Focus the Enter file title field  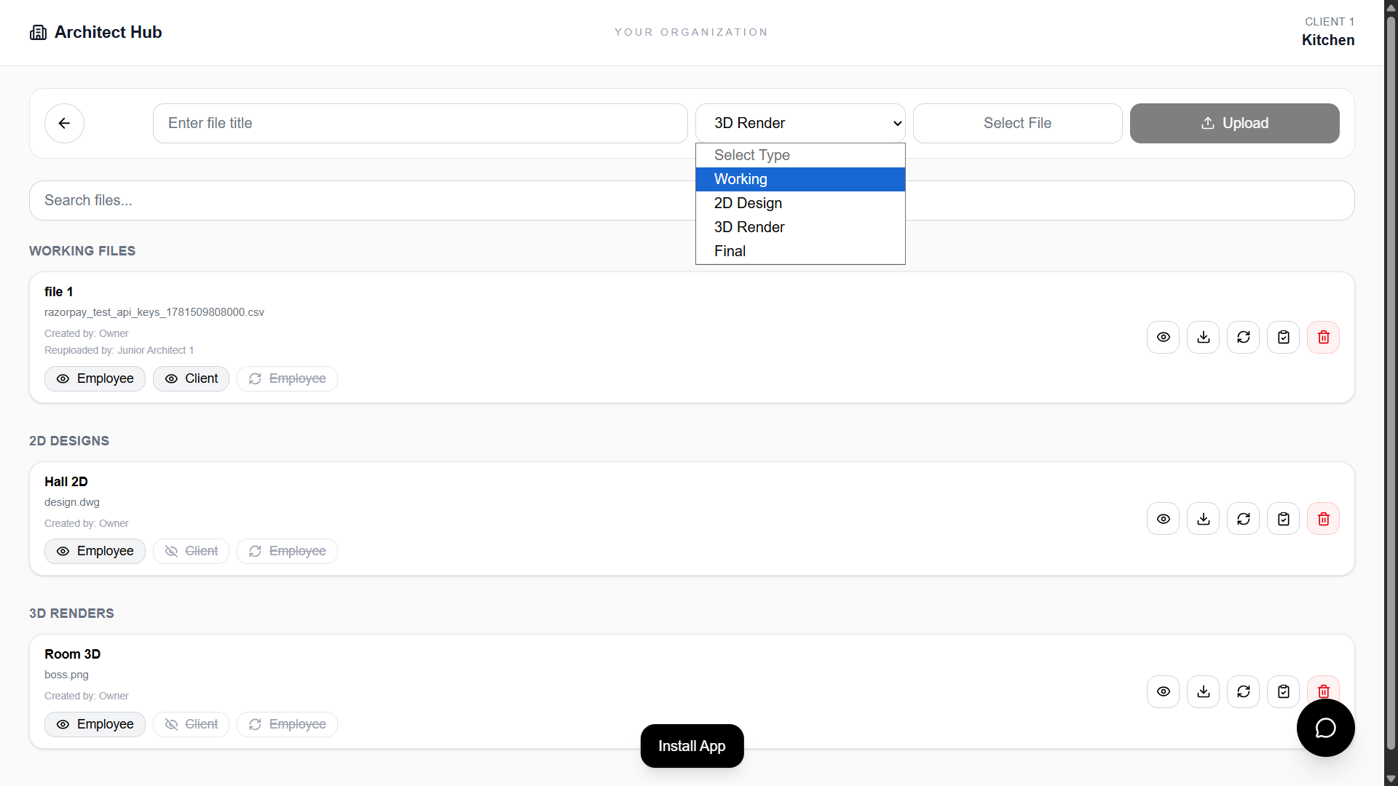tap(420, 123)
